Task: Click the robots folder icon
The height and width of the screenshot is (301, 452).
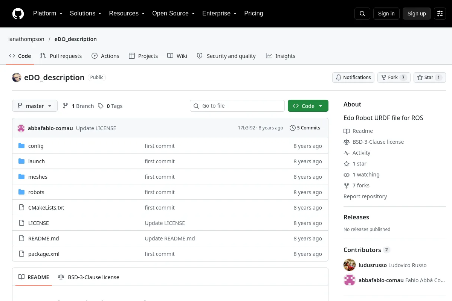Action: tap(21, 192)
